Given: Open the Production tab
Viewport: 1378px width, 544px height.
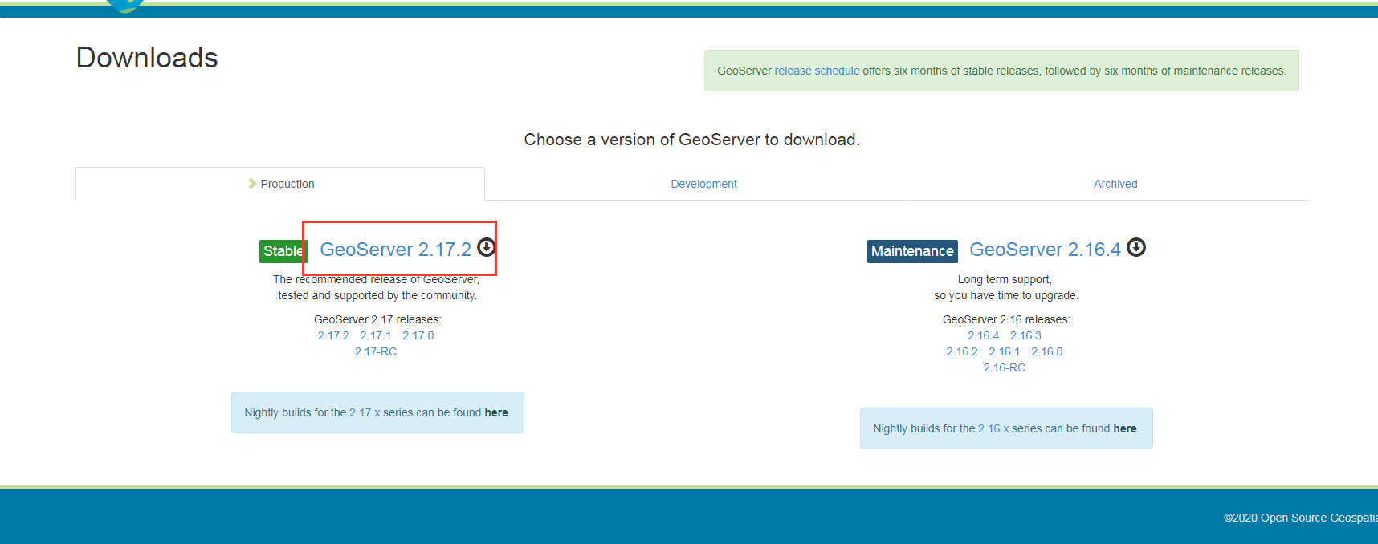Looking at the screenshot, I should click(280, 184).
